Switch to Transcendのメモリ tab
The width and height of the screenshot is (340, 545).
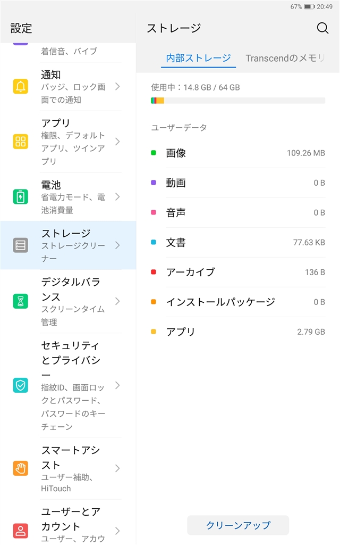pos(285,58)
